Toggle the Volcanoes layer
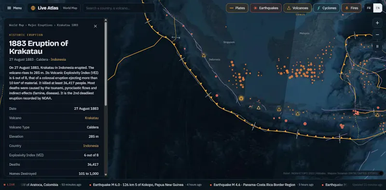This screenshot has width=386, height=190. (297, 8)
